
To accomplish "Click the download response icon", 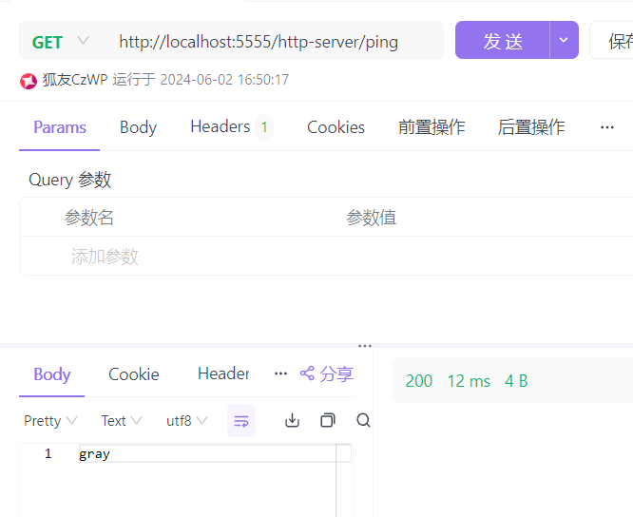I will pyautogui.click(x=293, y=421).
